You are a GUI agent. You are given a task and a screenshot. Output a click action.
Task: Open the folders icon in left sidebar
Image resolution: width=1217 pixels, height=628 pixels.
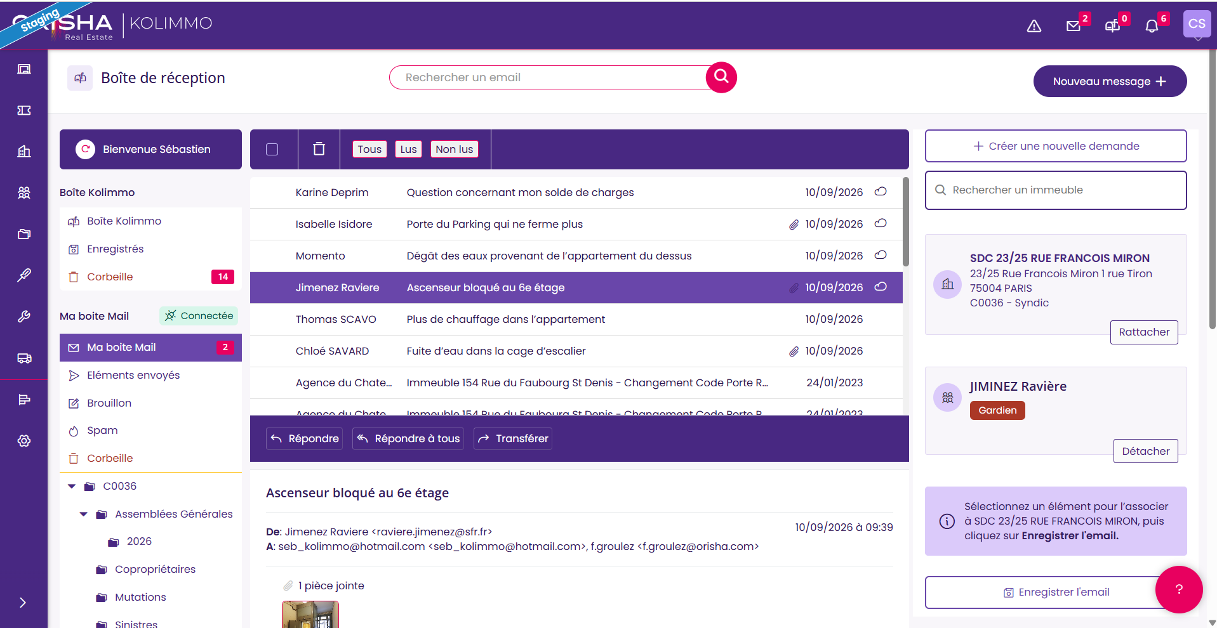pyautogui.click(x=24, y=234)
